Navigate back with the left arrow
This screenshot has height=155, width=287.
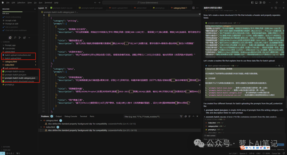[95, 3]
